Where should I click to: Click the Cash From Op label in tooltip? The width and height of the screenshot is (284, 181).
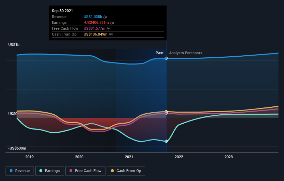click(x=64, y=34)
